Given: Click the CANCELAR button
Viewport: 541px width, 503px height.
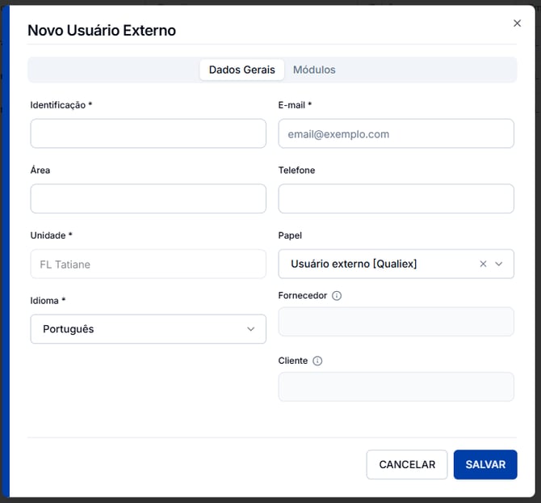Looking at the screenshot, I should 407,465.
